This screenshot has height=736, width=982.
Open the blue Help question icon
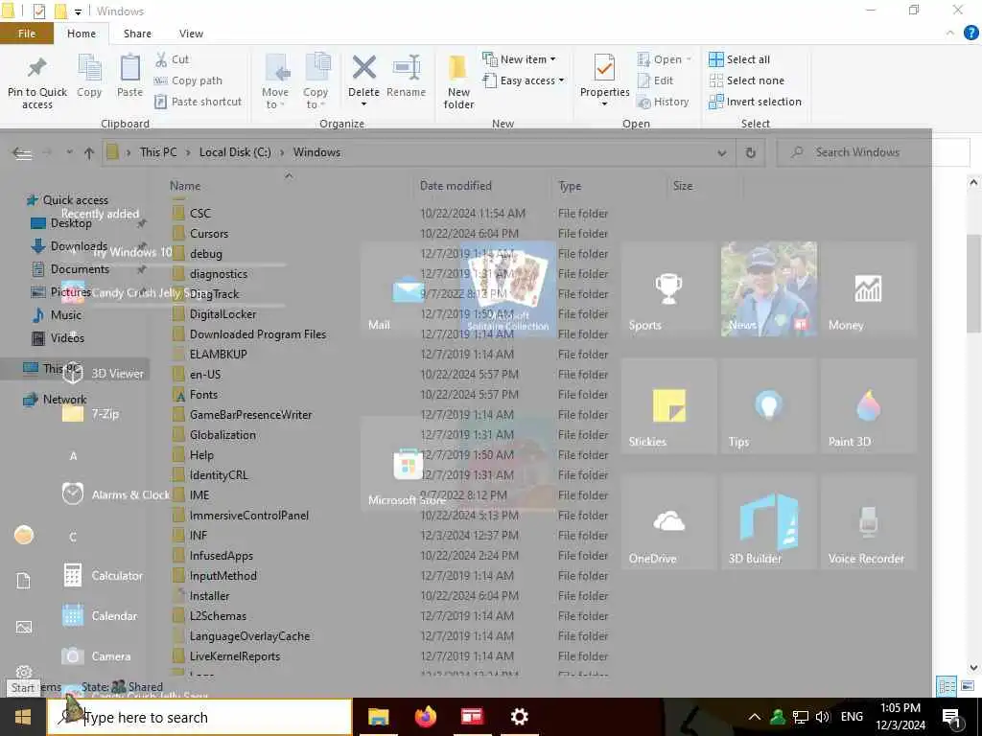coord(970,34)
